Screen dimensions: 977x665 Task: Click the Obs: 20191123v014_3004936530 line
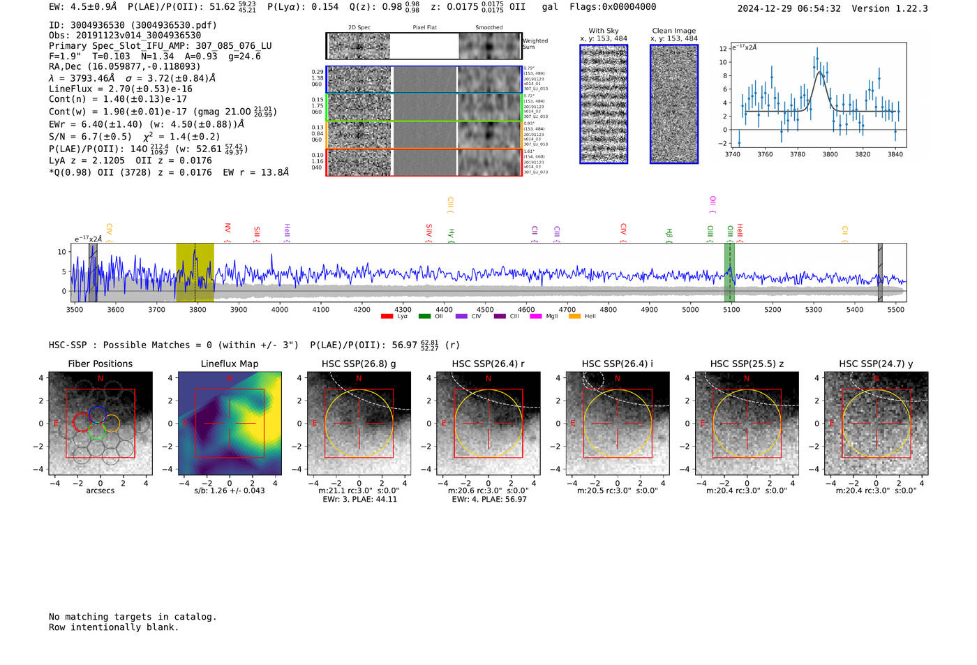[x=125, y=35]
